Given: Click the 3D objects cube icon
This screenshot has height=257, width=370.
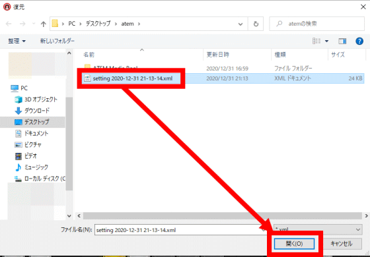Looking at the screenshot, I should [18, 100].
